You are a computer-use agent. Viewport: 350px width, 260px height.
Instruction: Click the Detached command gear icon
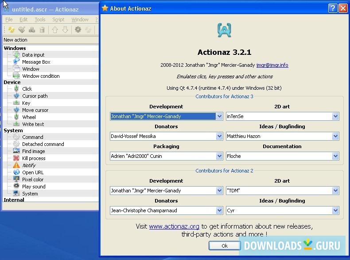[16, 144]
